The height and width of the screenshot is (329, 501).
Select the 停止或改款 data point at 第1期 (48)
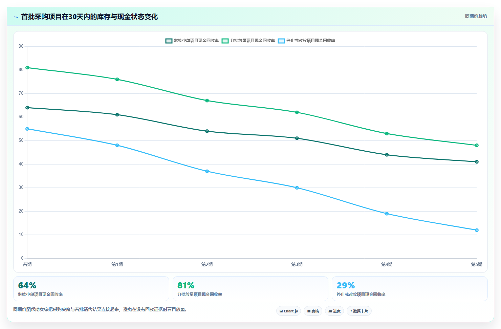(117, 145)
